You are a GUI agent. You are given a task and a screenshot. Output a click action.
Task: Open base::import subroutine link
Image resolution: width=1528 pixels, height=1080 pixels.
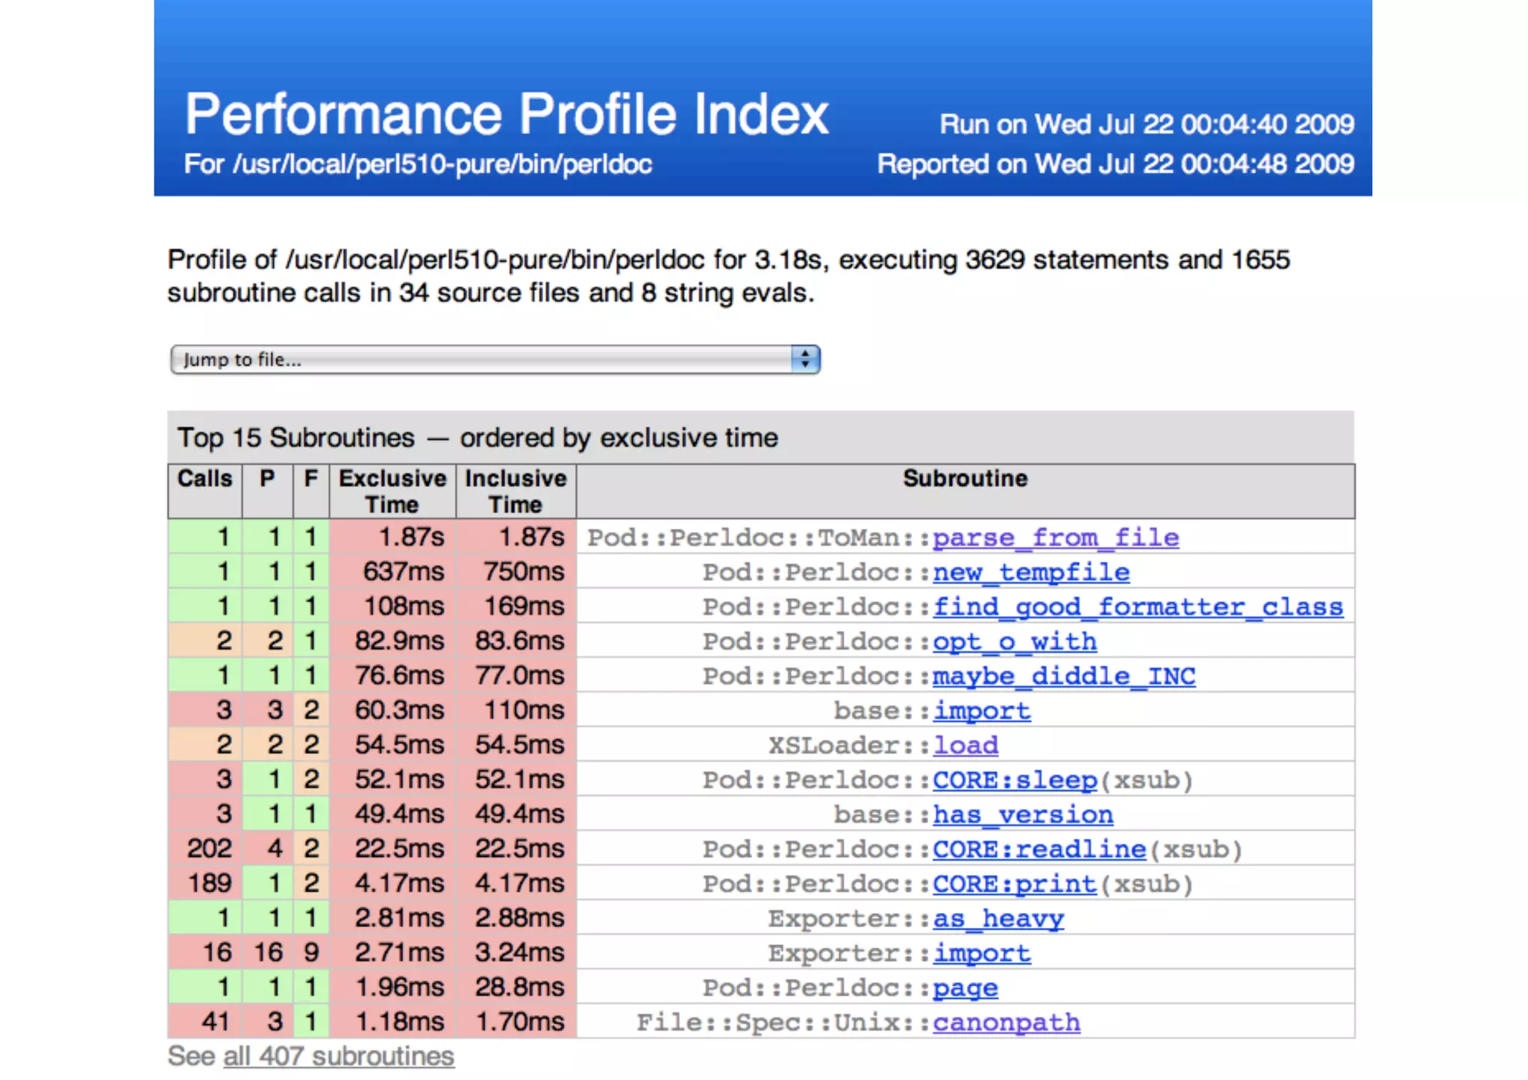[981, 710]
